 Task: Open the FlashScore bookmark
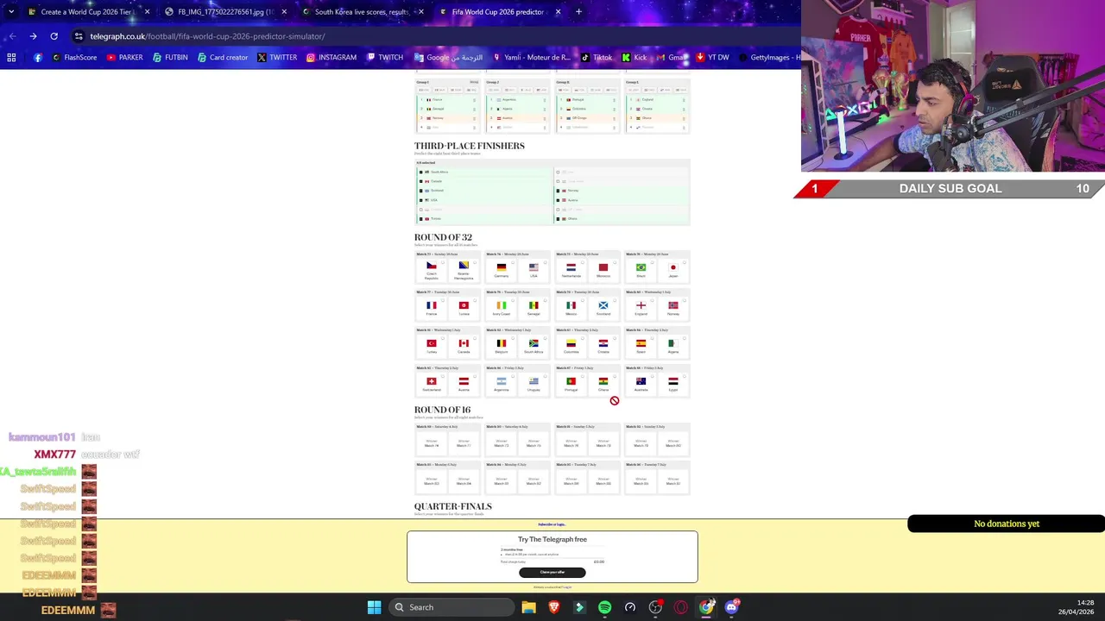coord(74,57)
